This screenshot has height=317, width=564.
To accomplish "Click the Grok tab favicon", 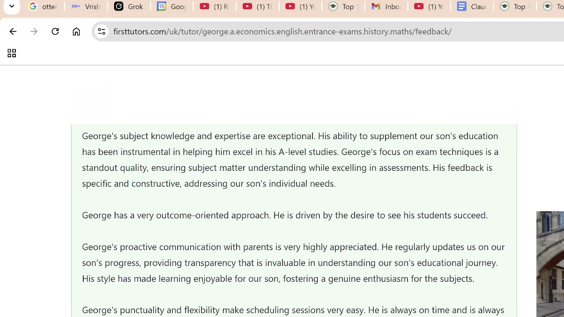I will coord(119,7).
